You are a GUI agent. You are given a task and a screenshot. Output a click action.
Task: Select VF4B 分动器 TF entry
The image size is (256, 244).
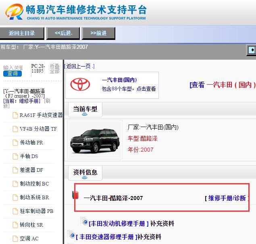pyautogui.click(x=38, y=129)
